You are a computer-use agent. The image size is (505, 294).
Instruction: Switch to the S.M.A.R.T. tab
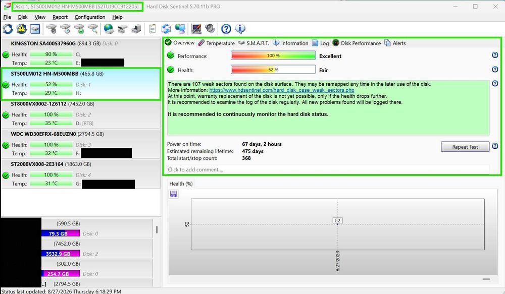click(254, 43)
